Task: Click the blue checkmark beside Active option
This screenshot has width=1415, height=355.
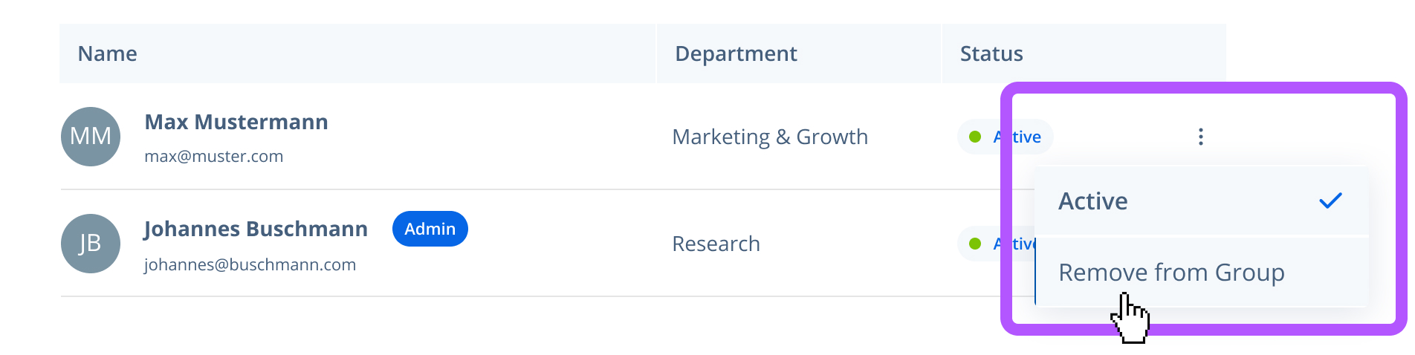Action: (1330, 201)
